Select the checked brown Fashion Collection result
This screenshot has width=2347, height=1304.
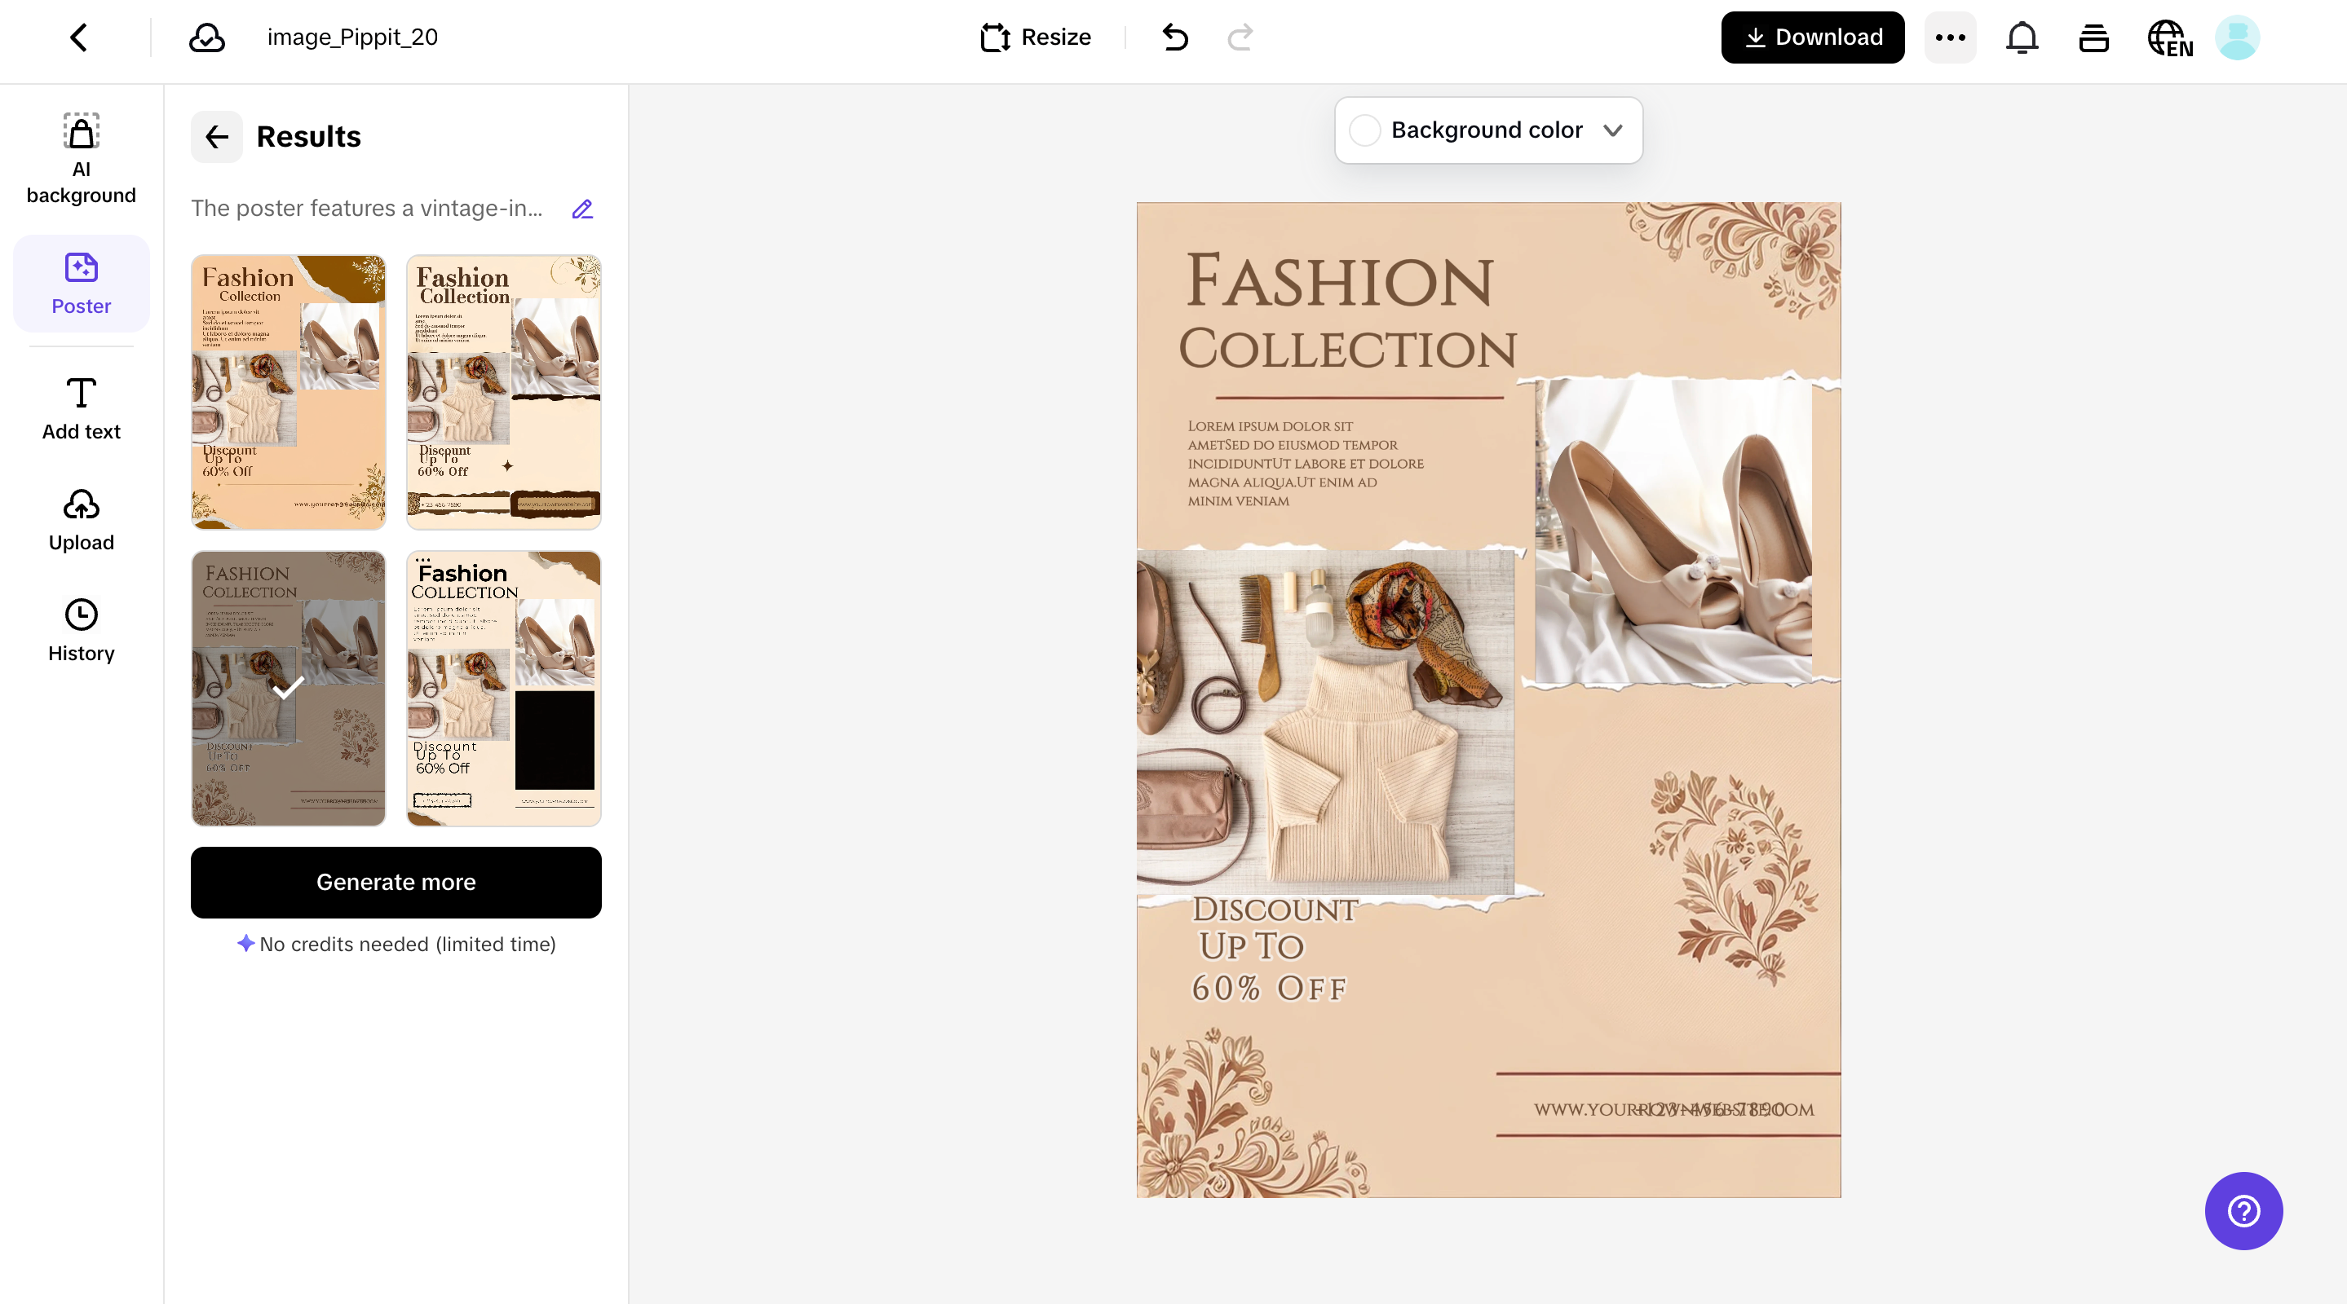[288, 689]
